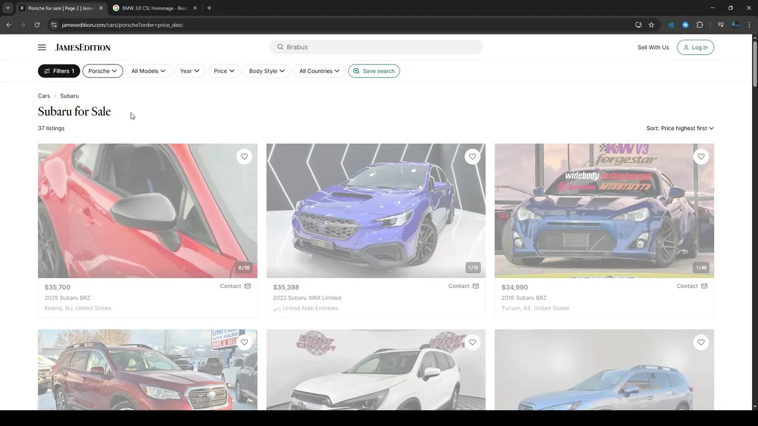The width and height of the screenshot is (758, 426).
Task: Expand the All Countries dropdown
Action: click(319, 71)
